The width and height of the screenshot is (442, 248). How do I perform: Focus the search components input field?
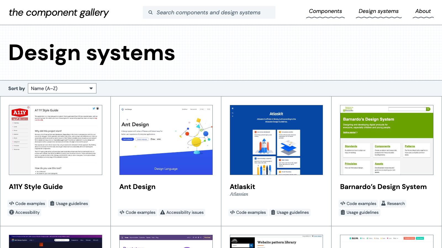[x=213, y=12]
